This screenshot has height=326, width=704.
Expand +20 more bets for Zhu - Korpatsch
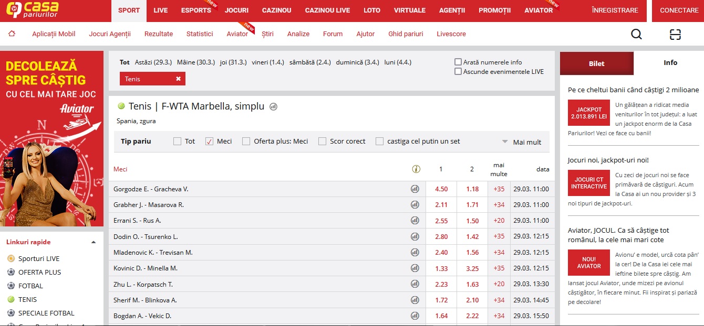(x=499, y=284)
